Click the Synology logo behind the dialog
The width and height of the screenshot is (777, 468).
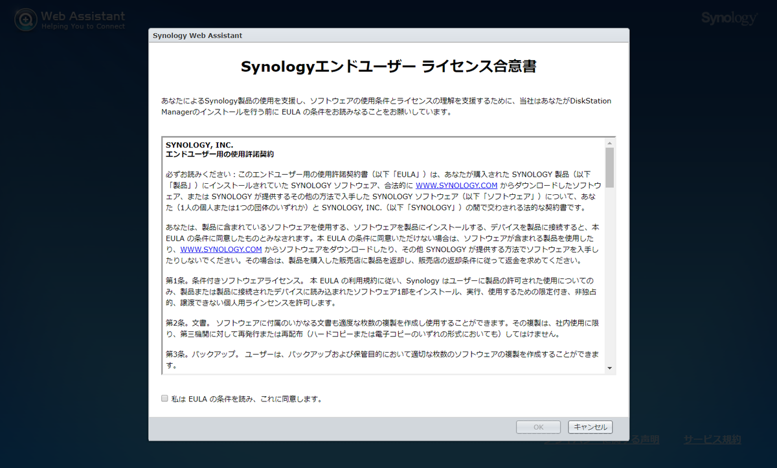[729, 18]
